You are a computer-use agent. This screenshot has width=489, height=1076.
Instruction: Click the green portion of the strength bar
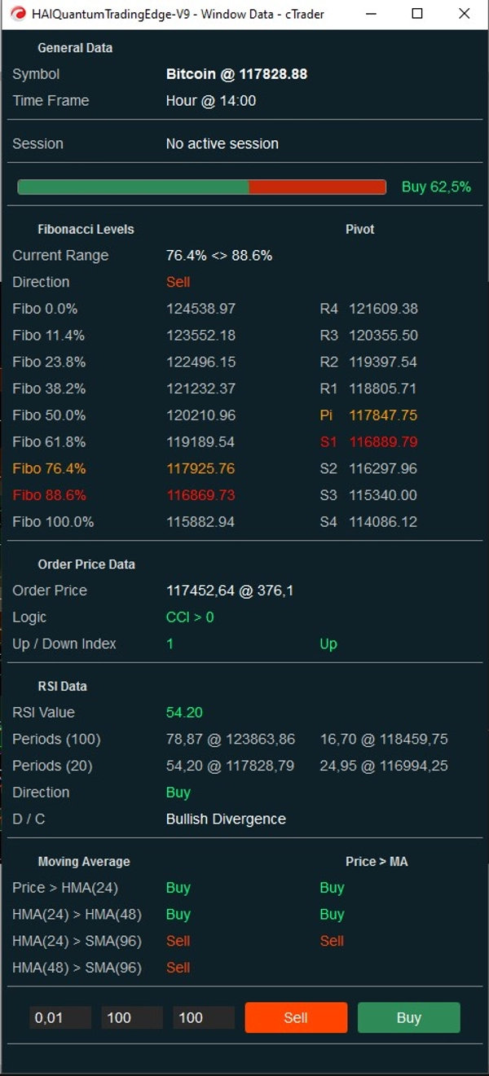click(x=133, y=187)
